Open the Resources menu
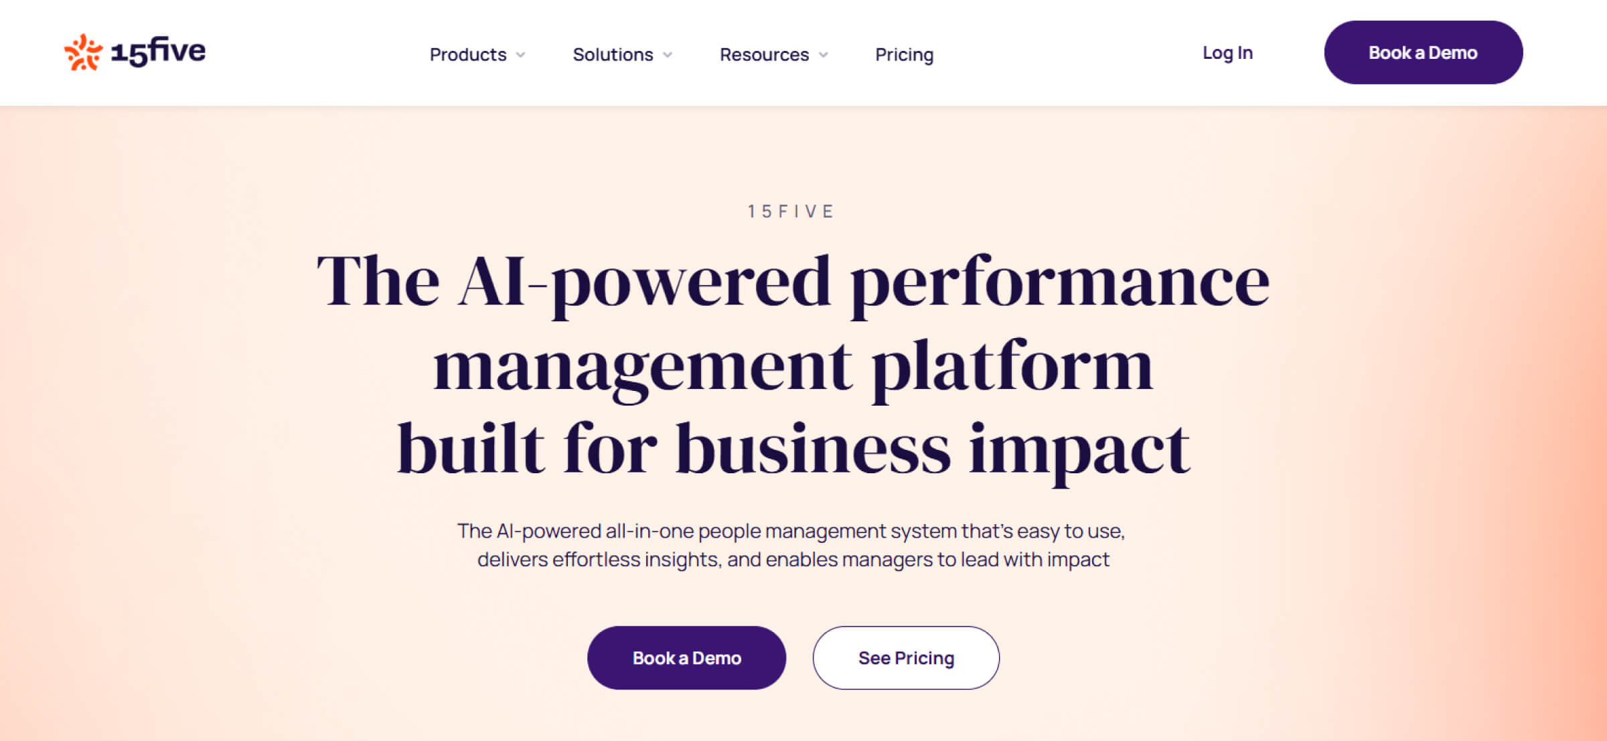The width and height of the screenshot is (1607, 741). tap(764, 54)
